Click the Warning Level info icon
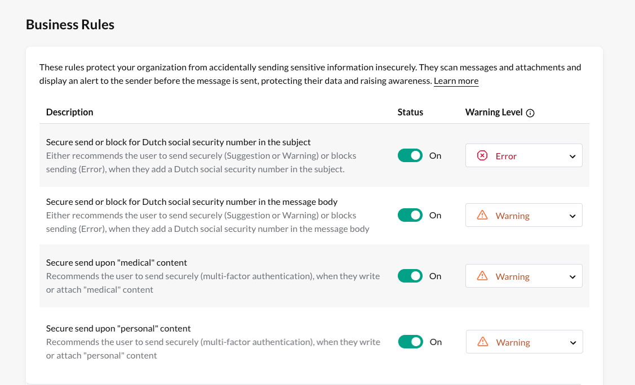This screenshot has height=385, width=635. (x=530, y=113)
